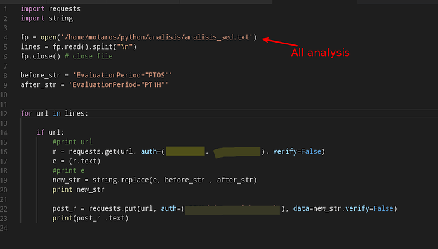Image resolution: width=438 pixels, height=249 pixels.
Task: Click the before_str variable on line 8
Action: click(x=40, y=76)
